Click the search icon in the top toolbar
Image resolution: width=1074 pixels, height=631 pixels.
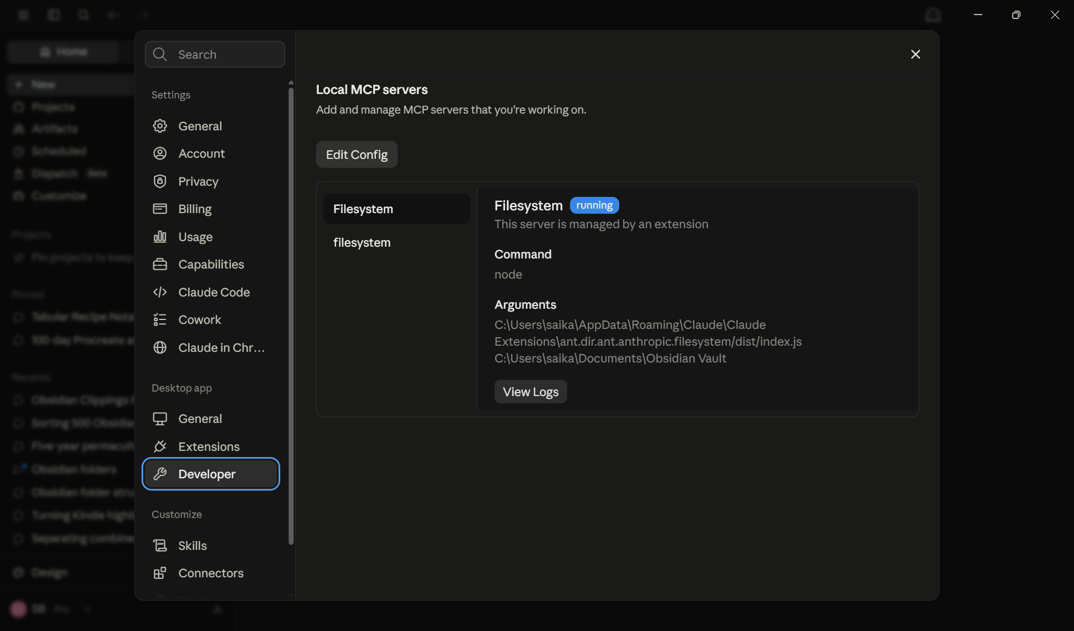coord(84,15)
